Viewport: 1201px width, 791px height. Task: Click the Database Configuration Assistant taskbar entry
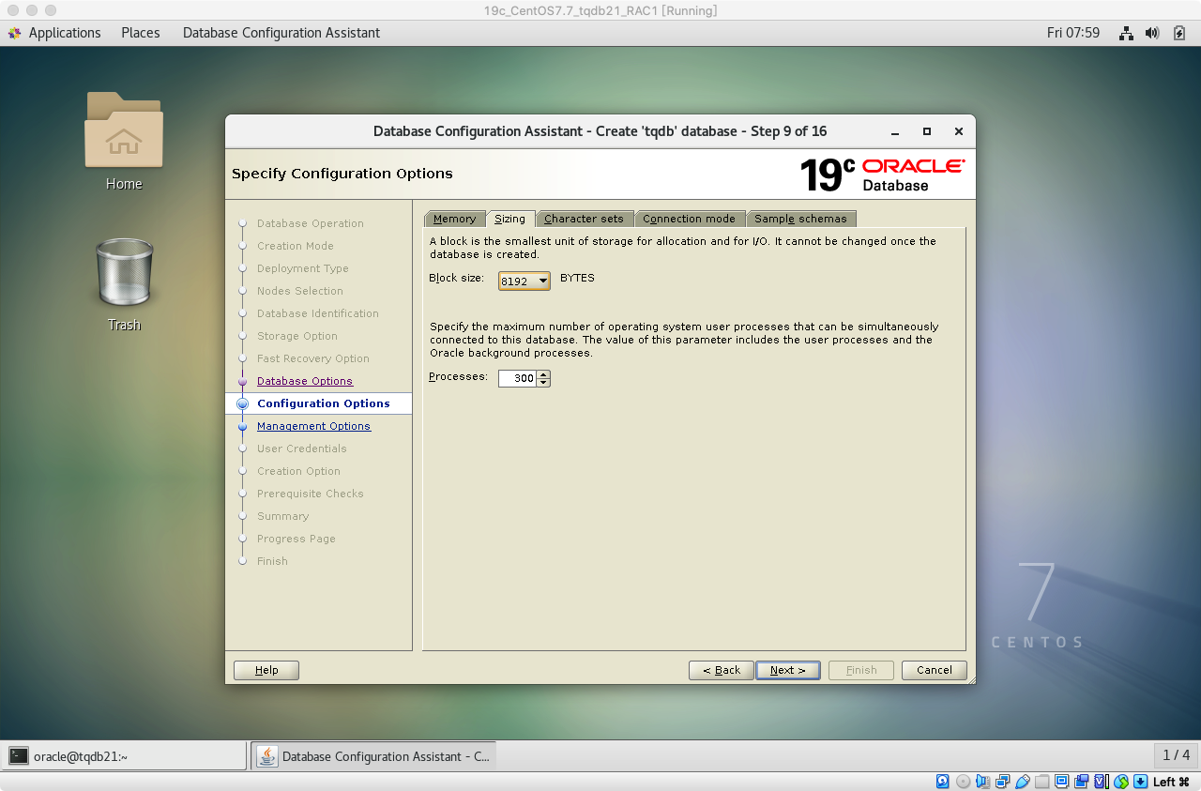click(373, 755)
